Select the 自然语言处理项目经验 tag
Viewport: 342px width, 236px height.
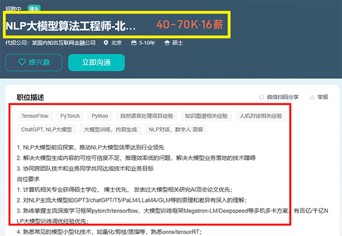pos(147,116)
